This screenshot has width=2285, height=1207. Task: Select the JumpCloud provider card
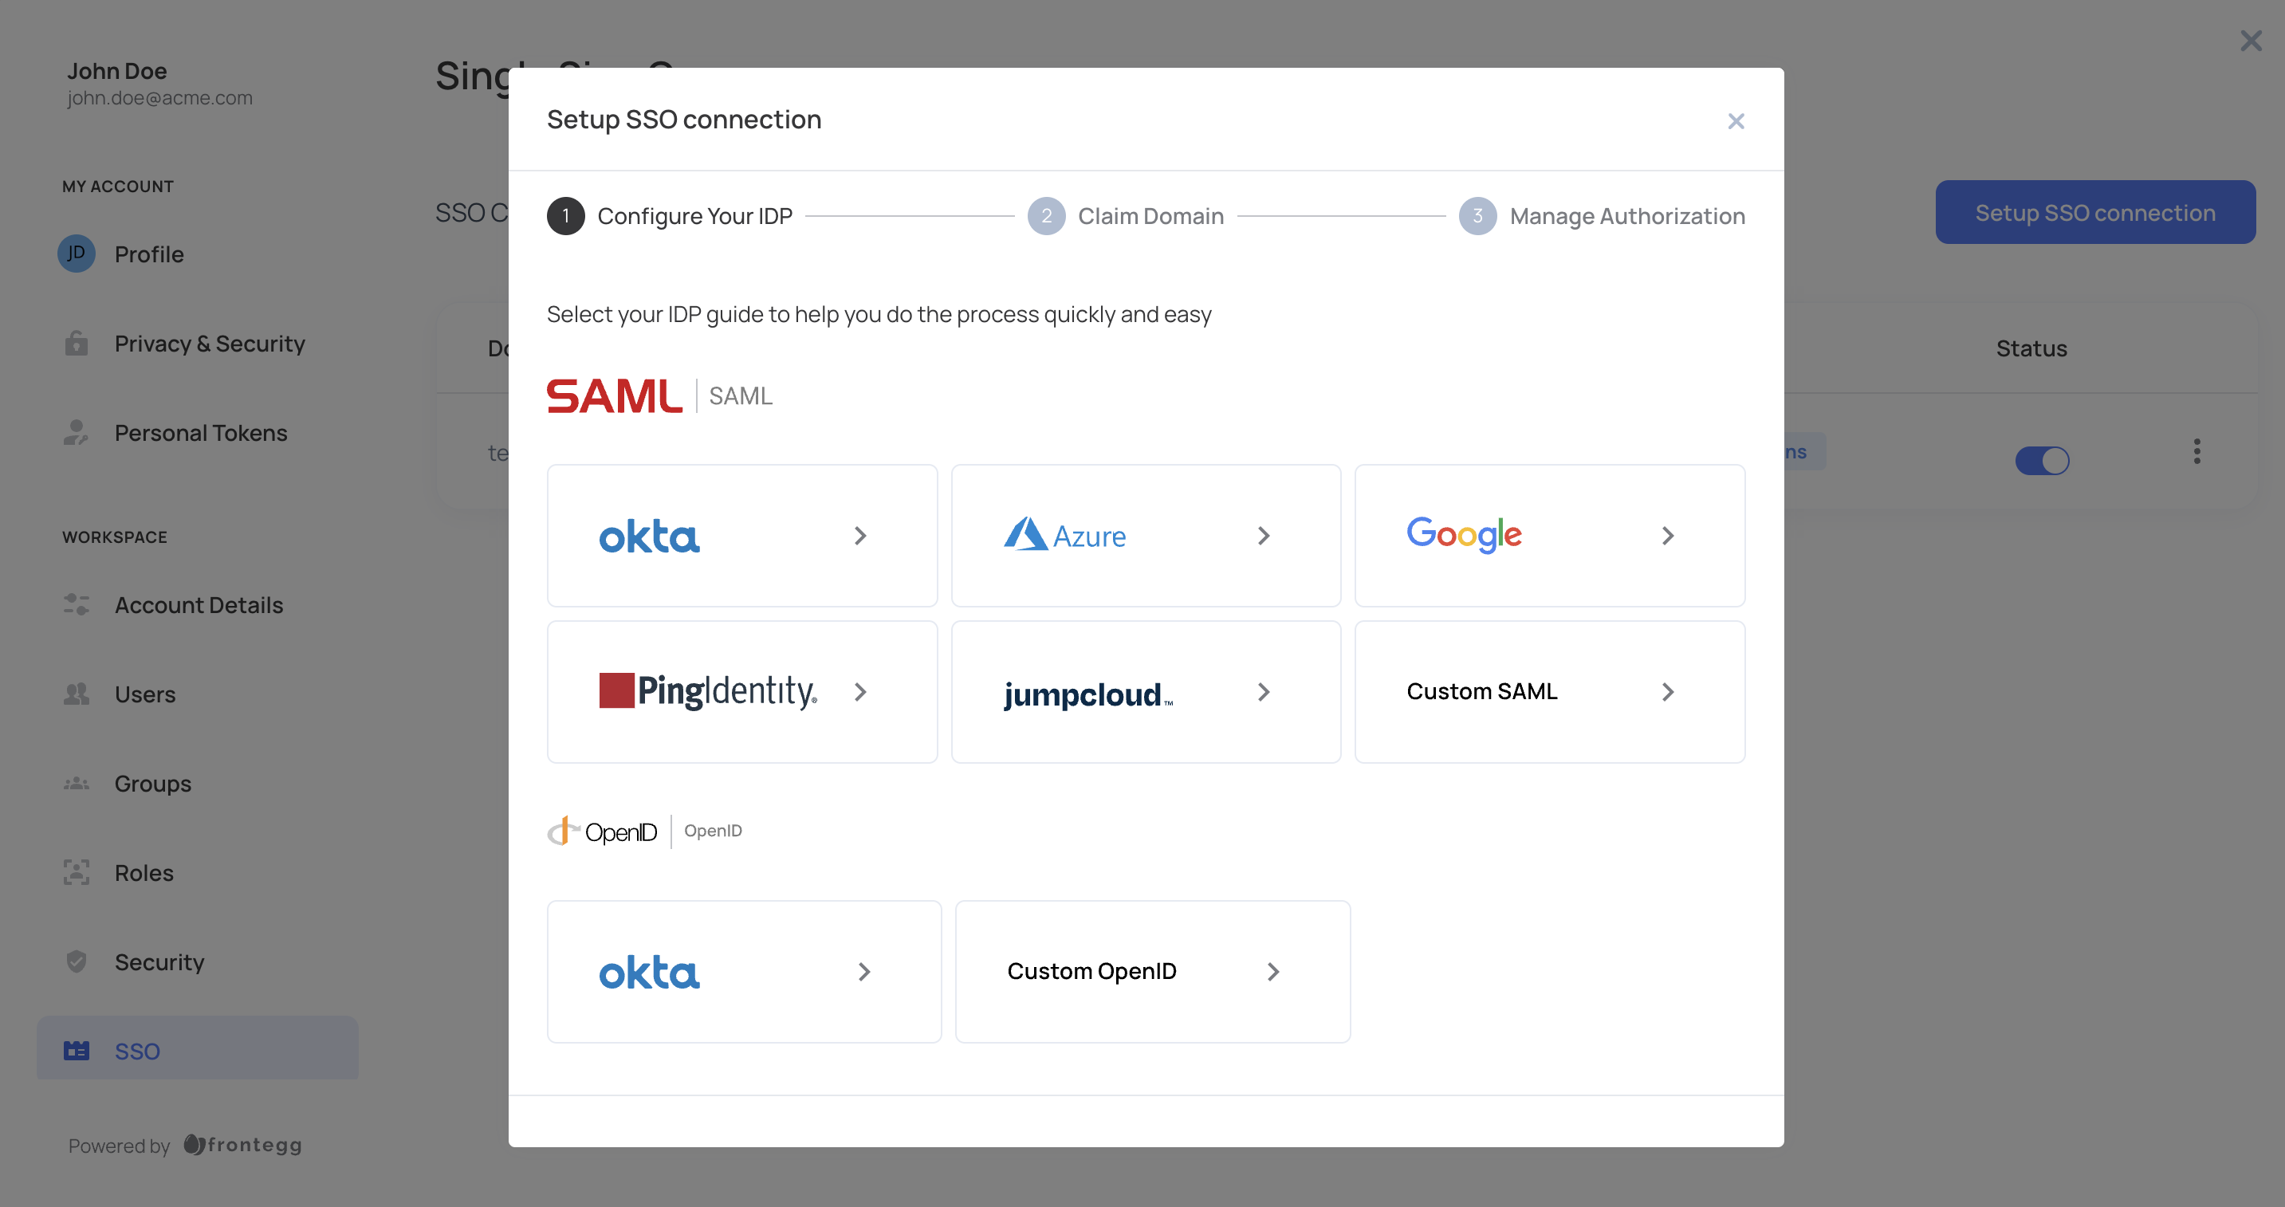(x=1145, y=692)
